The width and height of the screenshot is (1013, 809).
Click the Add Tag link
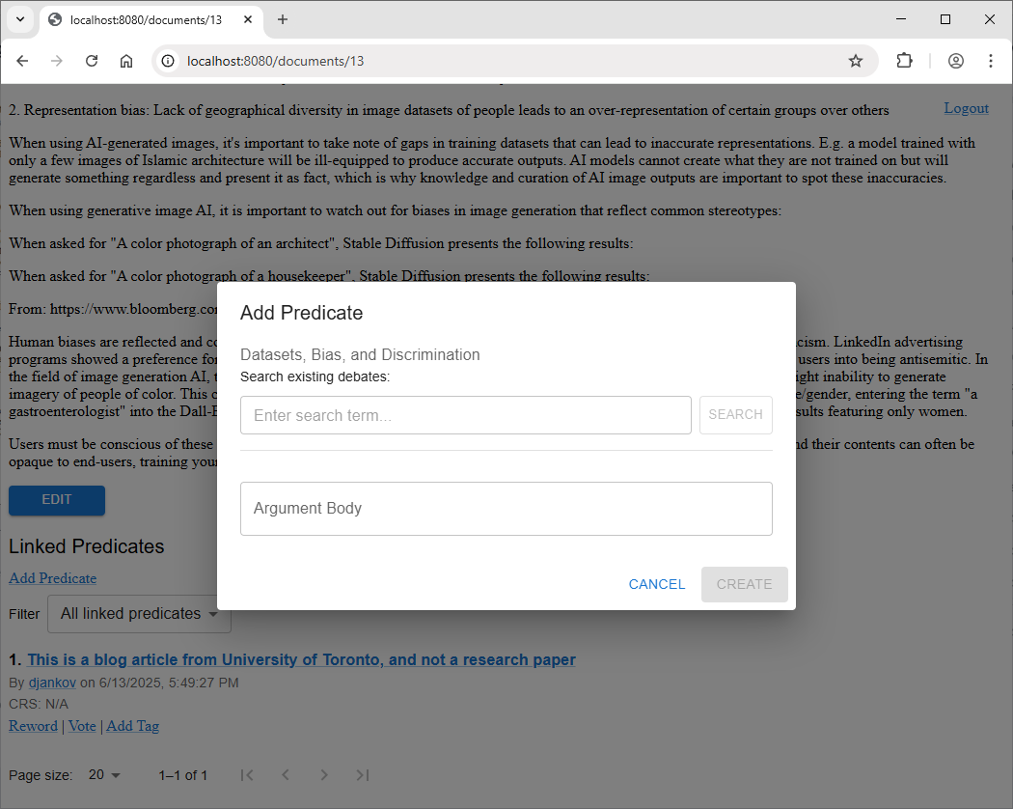[x=132, y=726]
